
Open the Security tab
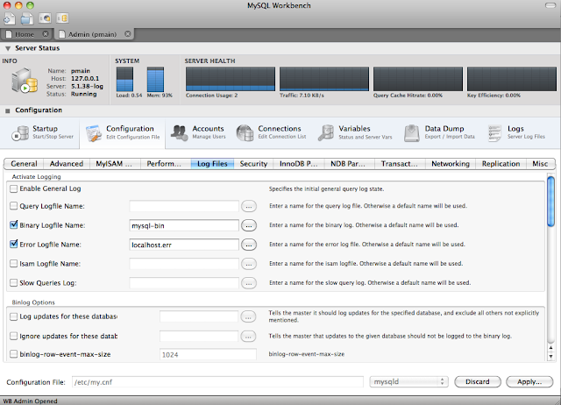click(x=253, y=164)
